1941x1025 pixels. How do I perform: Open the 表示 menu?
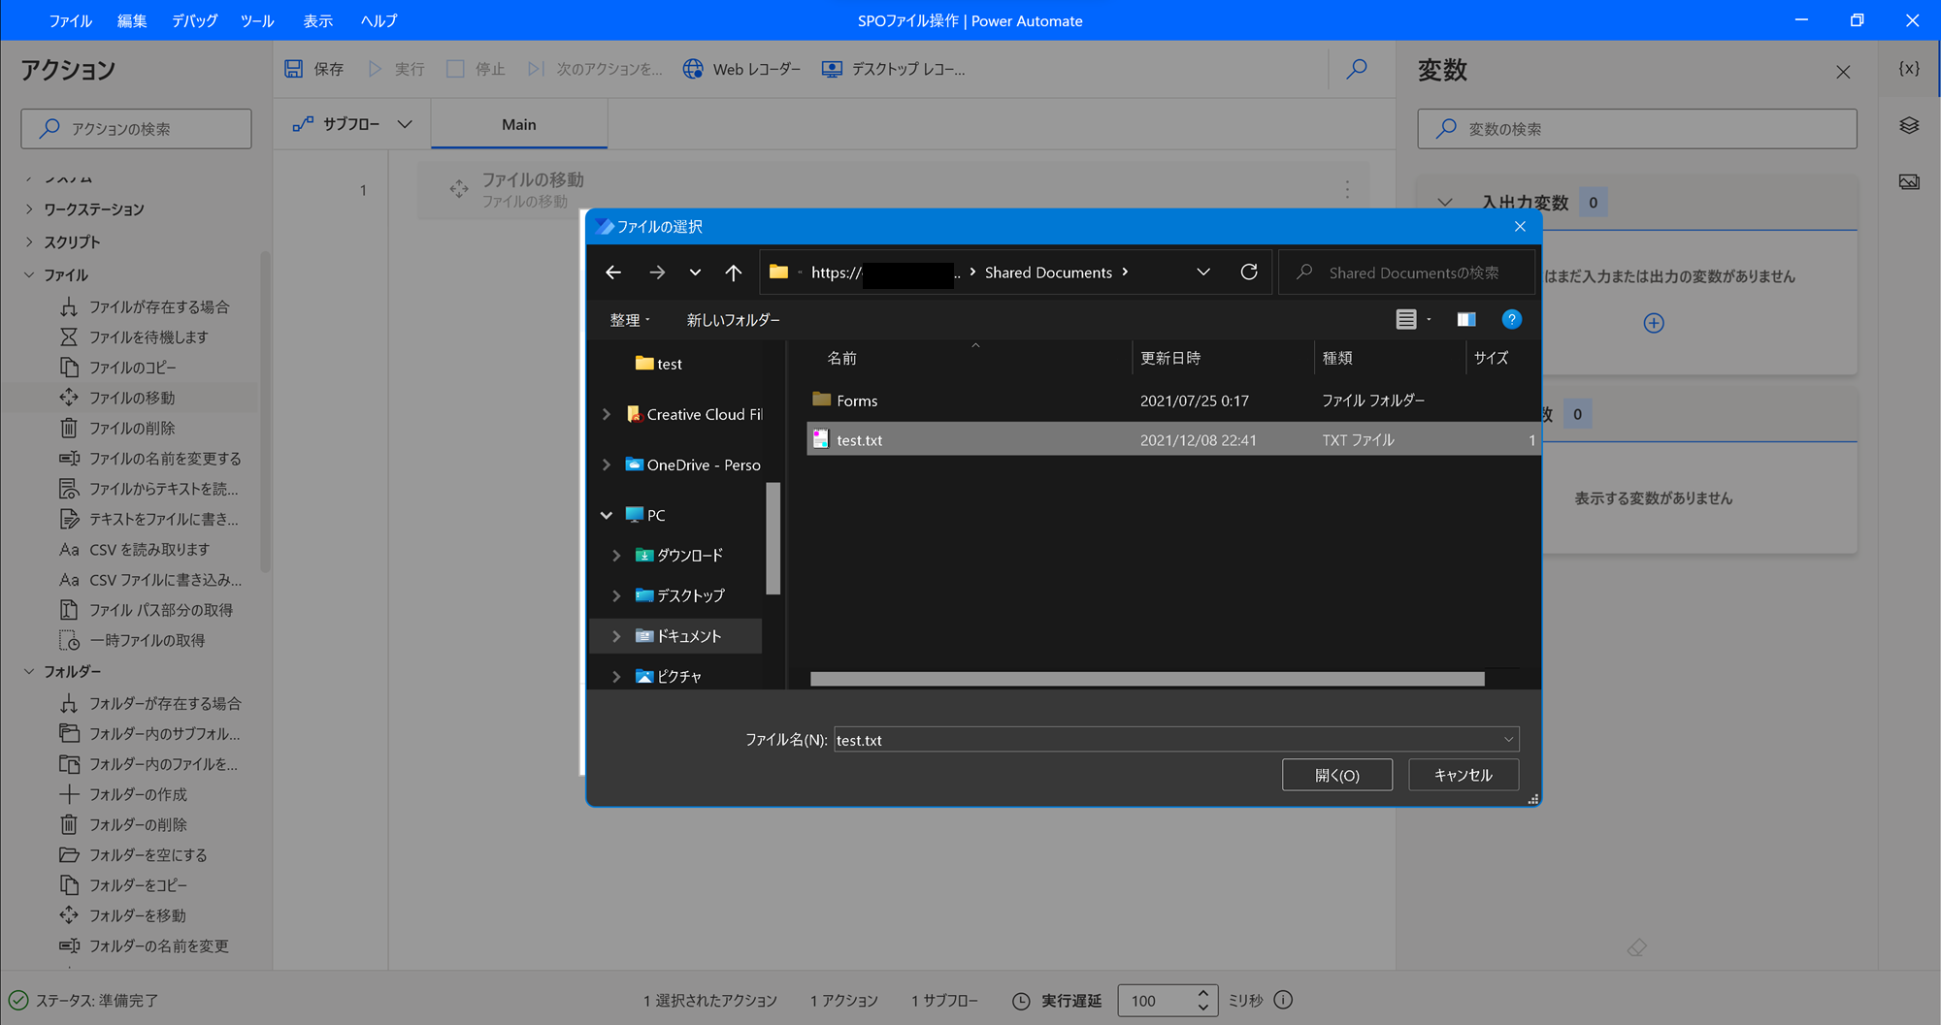click(x=317, y=20)
